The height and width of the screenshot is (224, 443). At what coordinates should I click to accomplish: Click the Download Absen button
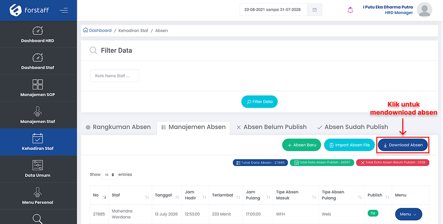[x=403, y=145]
